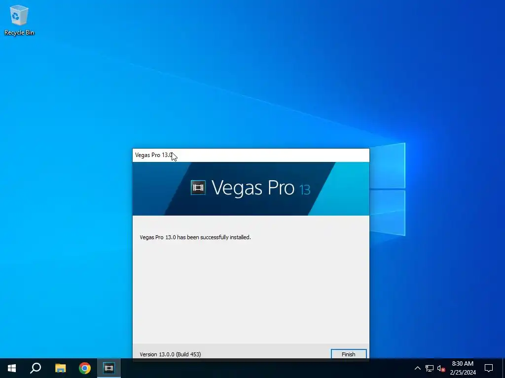
Task: Click the muted volume tray icon
Action: [441, 368]
